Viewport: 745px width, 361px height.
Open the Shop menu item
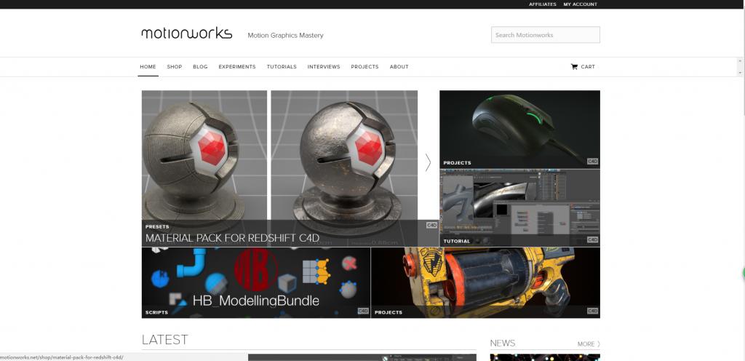pos(174,67)
